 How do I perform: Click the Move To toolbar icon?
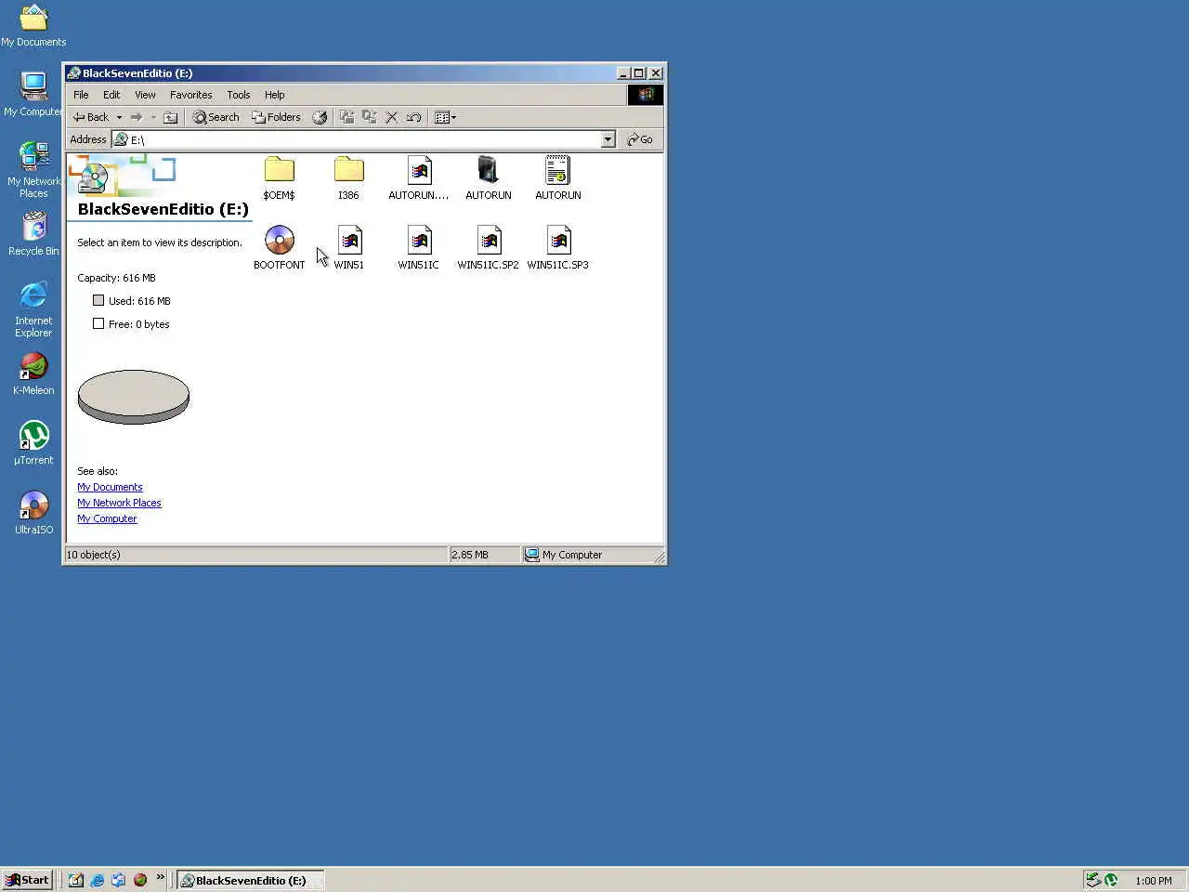coord(346,117)
